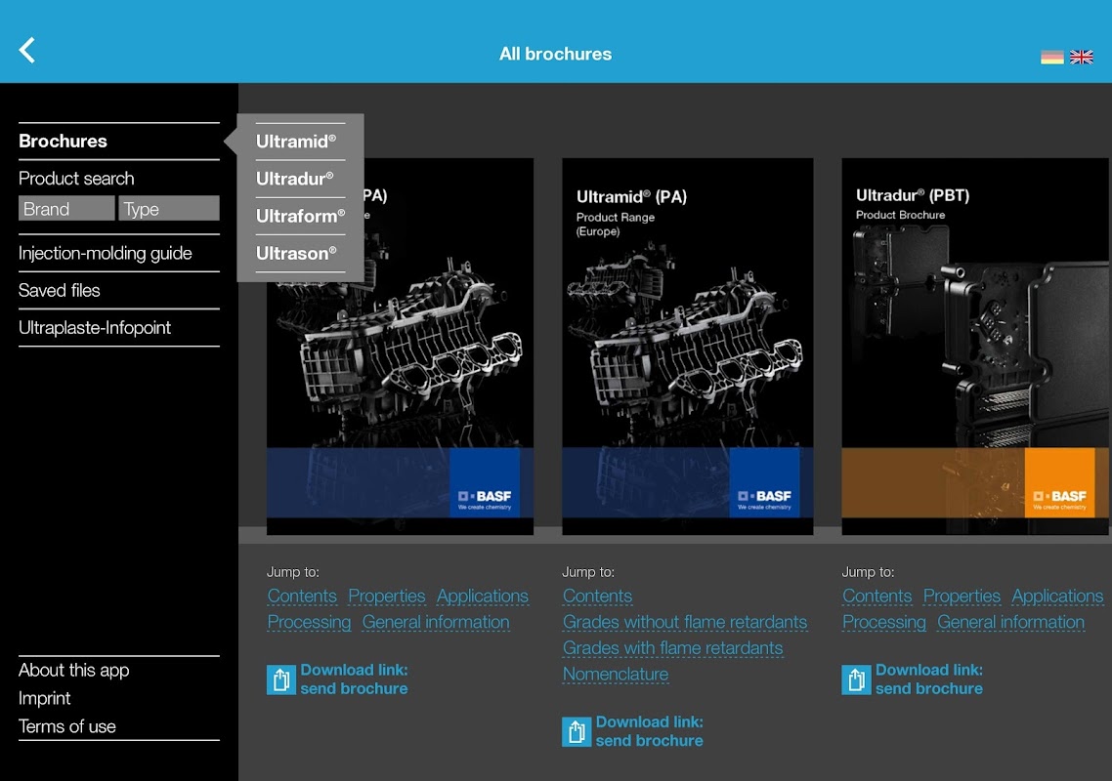Image resolution: width=1112 pixels, height=781 pixels.
Task: Tap share icon under Ultradur brochure
Action: point(856,679)
